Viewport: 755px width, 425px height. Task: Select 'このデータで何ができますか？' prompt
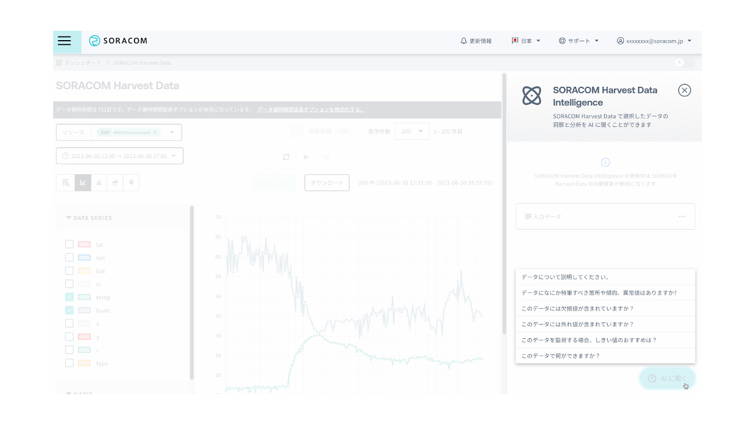605,356
